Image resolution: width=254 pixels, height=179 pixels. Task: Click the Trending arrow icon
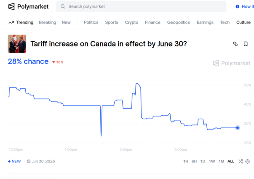click(11, 22)
